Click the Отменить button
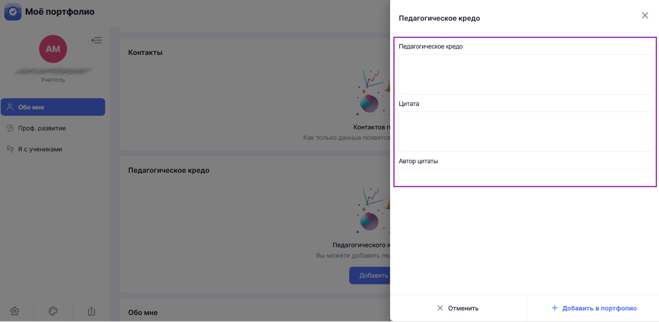This screenshot has height=322, width=659. point(458,308)
